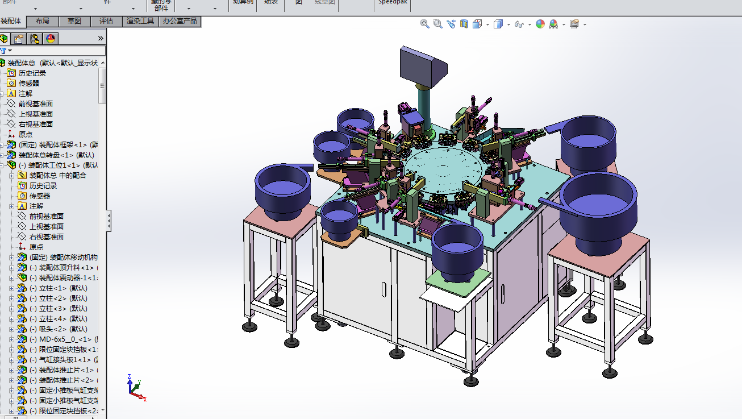Select the 气缸接头板1<1> component
Screen dimensions: 742x419
click(x=65, y=359)
